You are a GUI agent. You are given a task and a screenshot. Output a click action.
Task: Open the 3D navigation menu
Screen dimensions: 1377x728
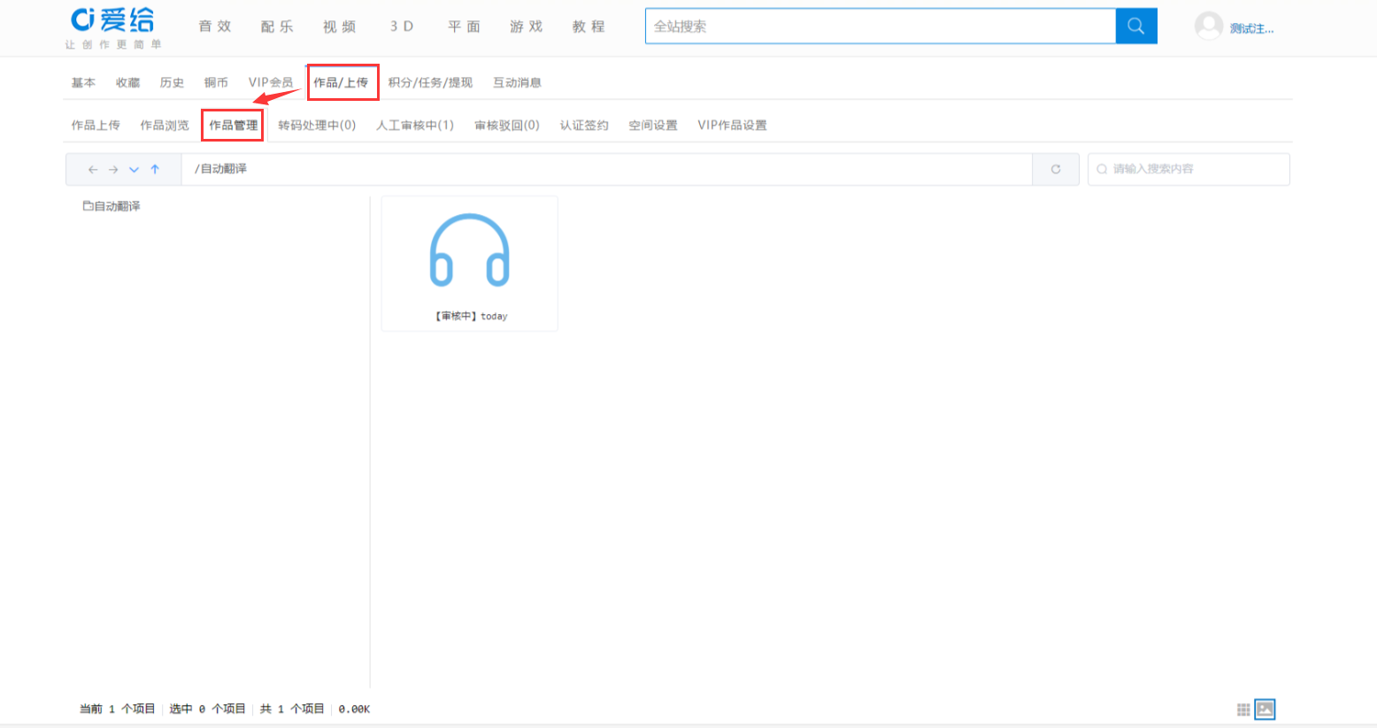[402, 27]
